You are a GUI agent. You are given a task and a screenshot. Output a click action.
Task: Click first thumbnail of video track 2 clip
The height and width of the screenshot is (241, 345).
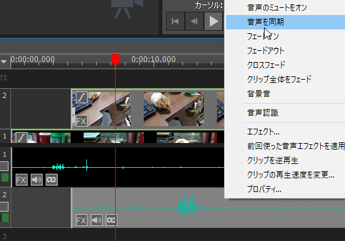pyautogui.click(x=102, y=109)
